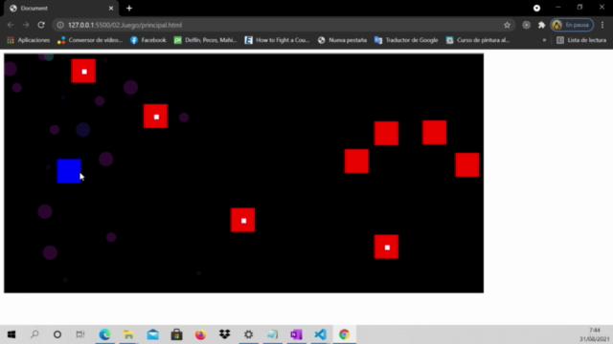Viewport: 613px width, 344px height.
Task: Go back with the browser back arrow
Action: click(11, 25)
